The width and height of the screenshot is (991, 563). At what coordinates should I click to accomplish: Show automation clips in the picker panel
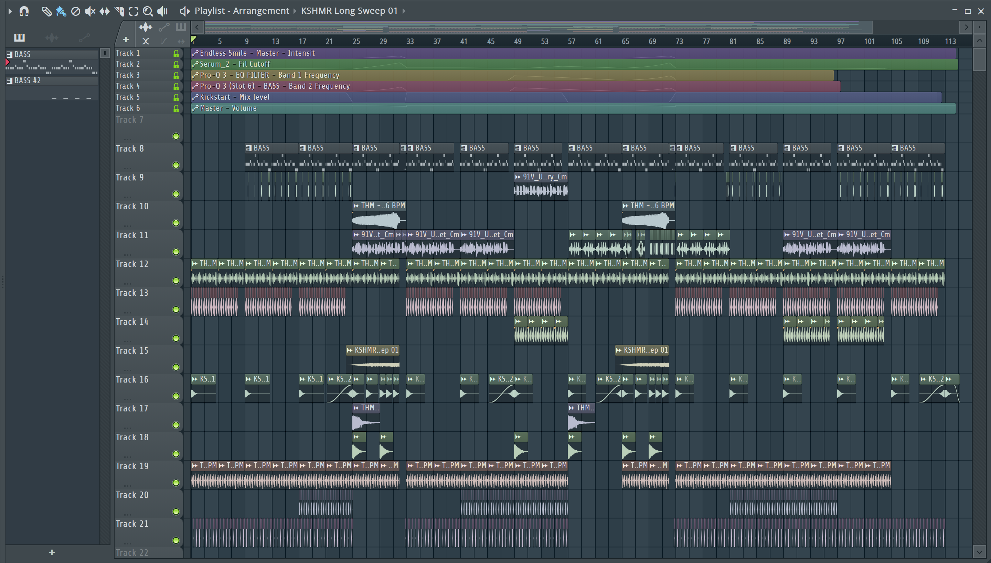click(84, 37)
